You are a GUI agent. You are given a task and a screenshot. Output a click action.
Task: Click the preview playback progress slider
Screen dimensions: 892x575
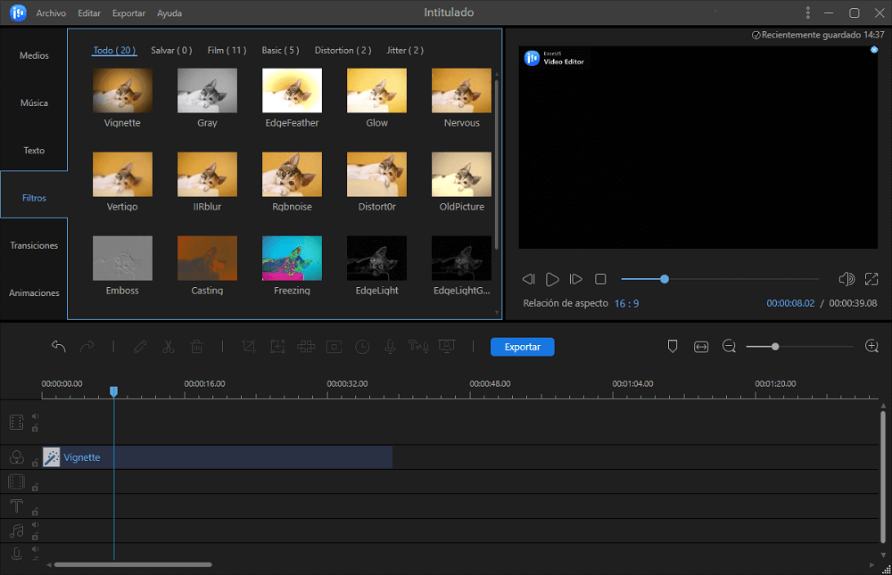(720, 279)
